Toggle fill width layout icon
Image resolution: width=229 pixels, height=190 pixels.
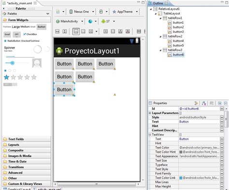point(57,31)
